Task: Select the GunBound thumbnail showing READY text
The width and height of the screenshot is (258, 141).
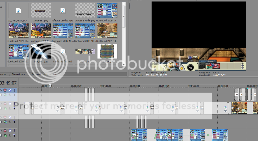Action: click(x=18, y=31)
